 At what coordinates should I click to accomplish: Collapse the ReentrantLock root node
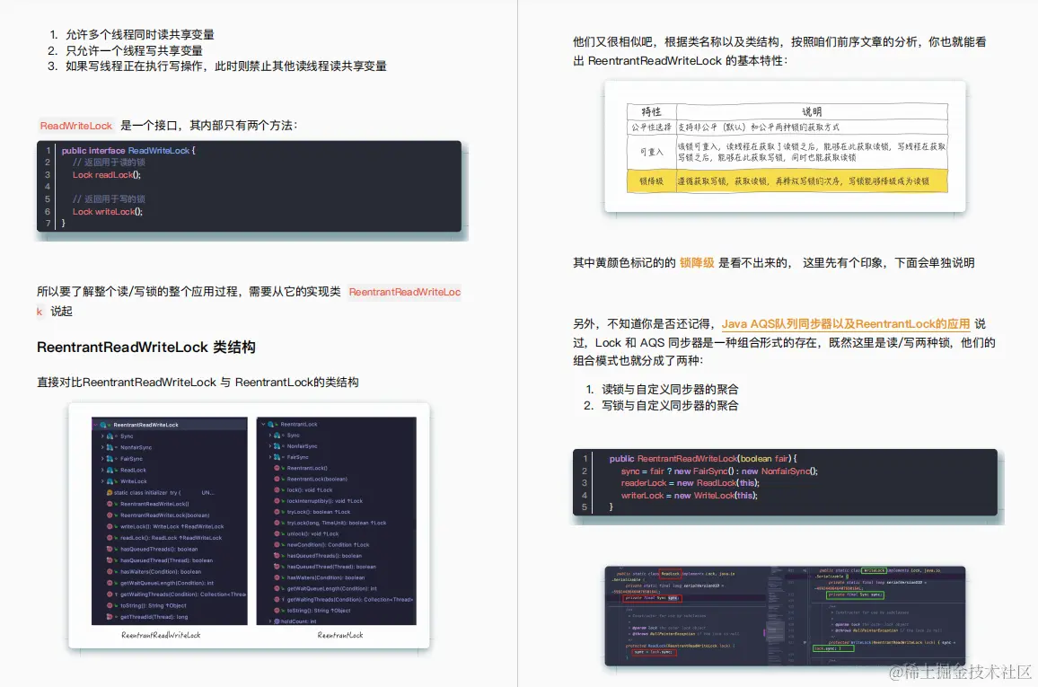[x=263, y=424]
